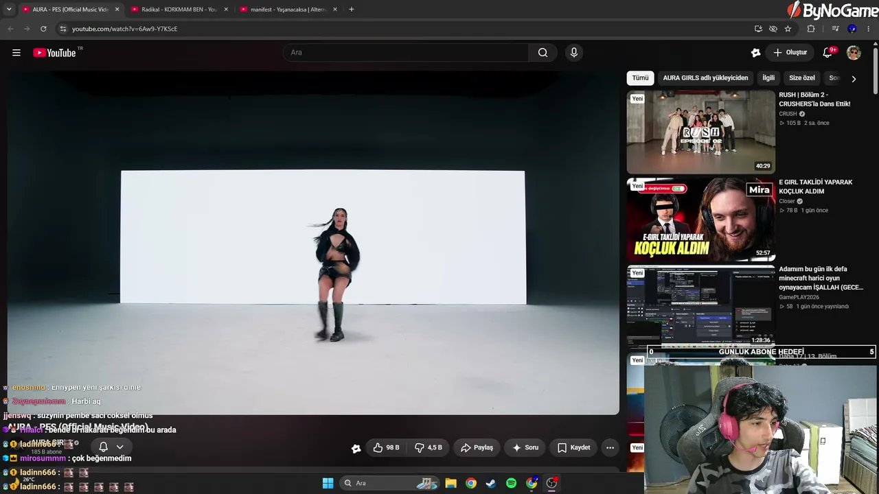Screen dimensions: 879x494
Task: Open the YouTube account avatar menu
Action: (x=854, y=53)
